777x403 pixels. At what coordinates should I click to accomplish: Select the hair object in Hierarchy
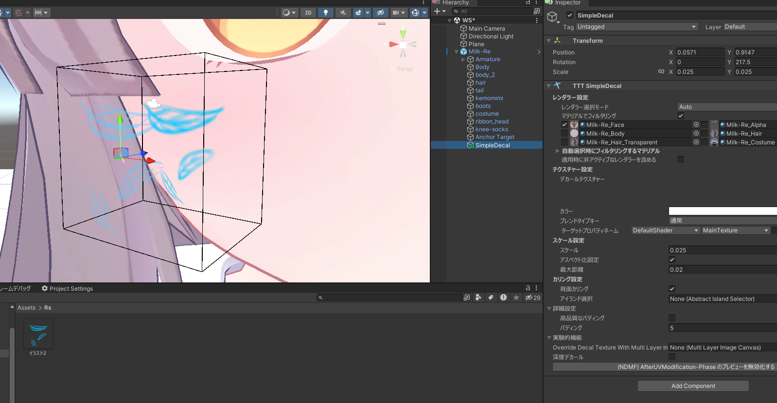pyautogui.click(x=480, y=83)
